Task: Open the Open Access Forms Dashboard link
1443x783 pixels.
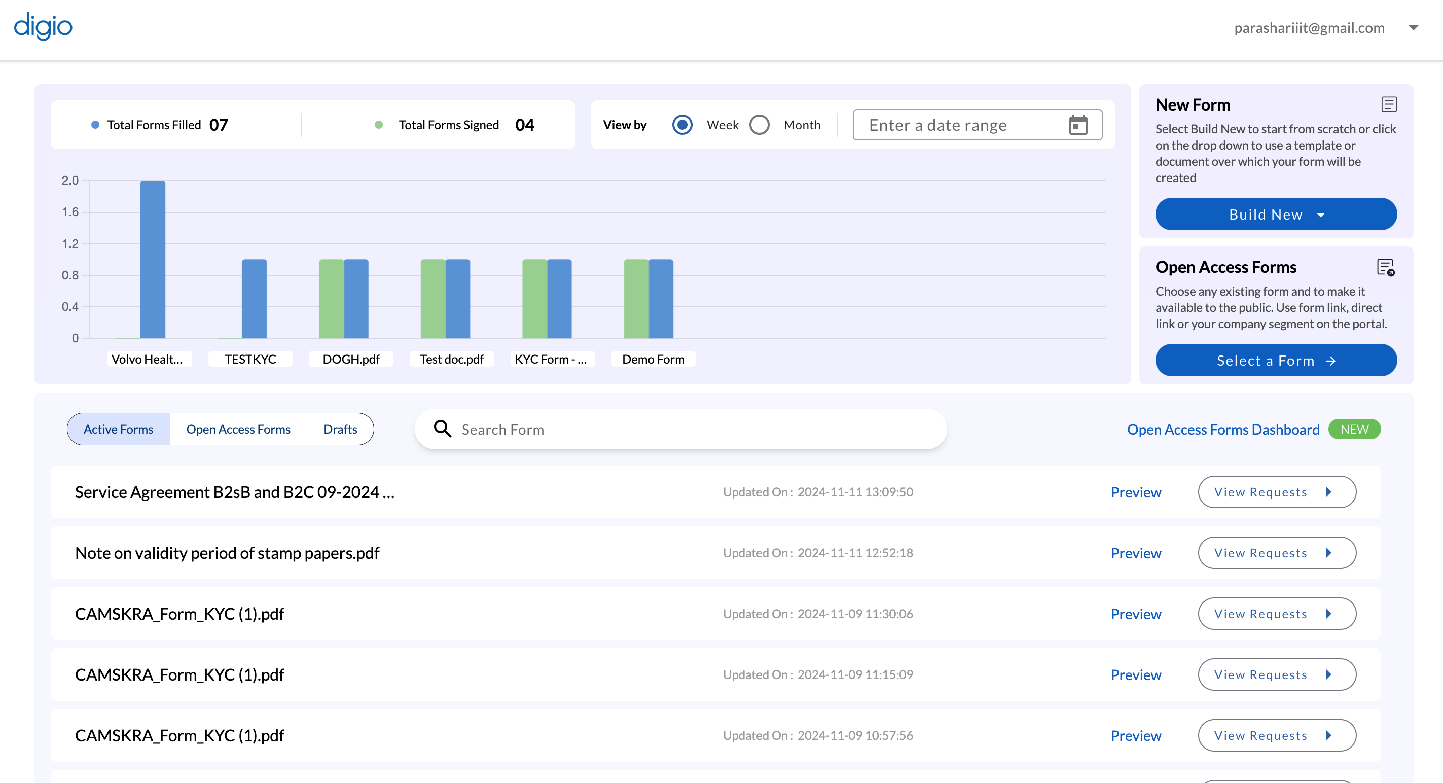Action: (x=1223, y=429)
